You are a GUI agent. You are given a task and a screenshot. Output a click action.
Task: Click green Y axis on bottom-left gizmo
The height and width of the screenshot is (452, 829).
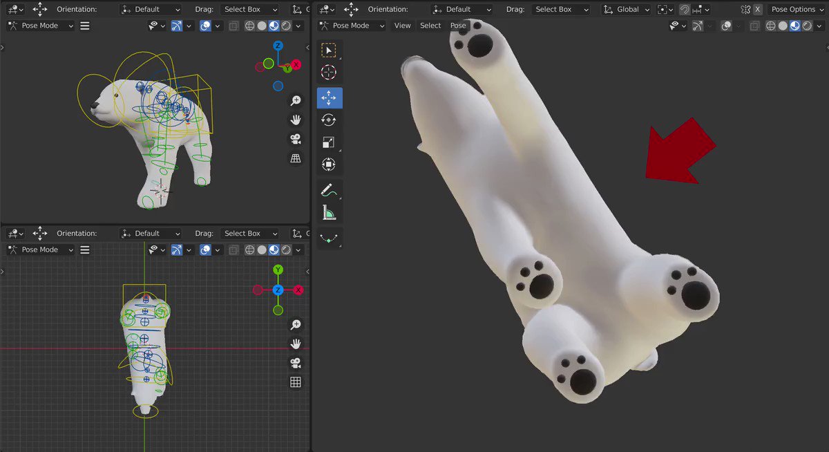[278, 270]
